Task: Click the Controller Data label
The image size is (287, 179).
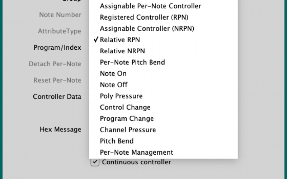Action: pyautogui.click(x=57, y=97)
